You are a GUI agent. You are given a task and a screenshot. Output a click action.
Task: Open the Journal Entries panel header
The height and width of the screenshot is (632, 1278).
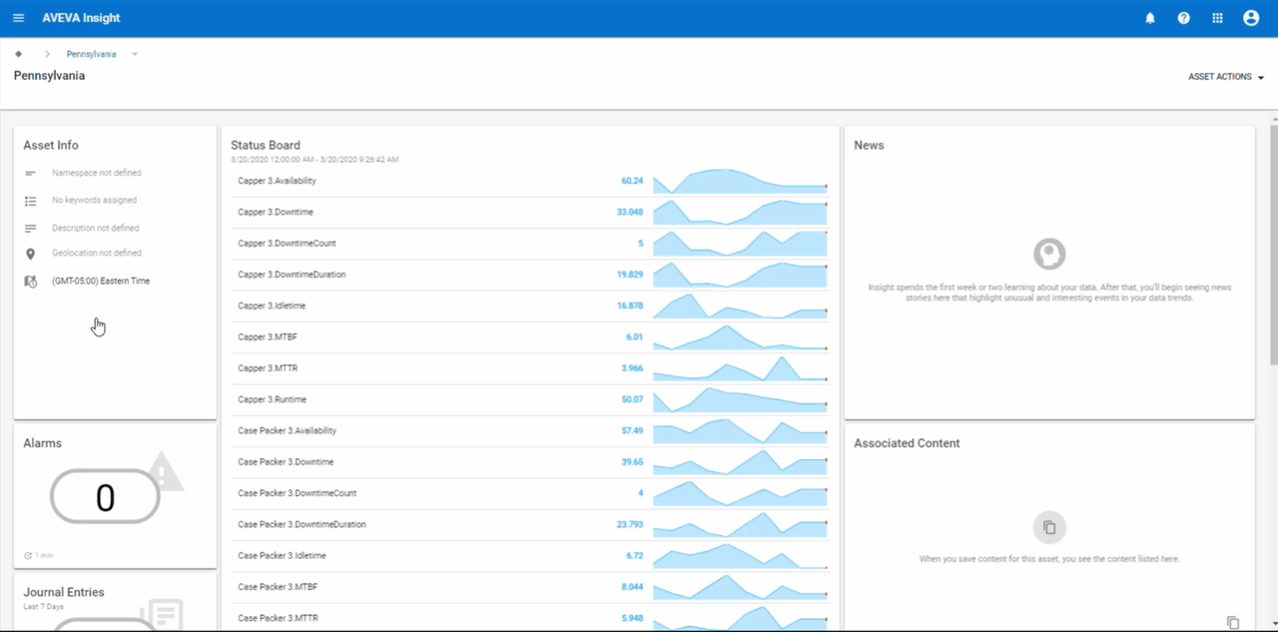point(64,592)
